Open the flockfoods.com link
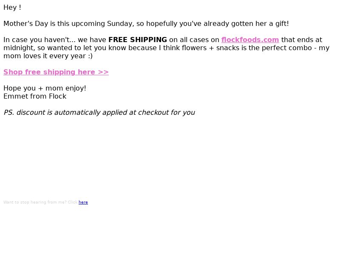Image resolution: width=340 pixels, height=255 pixels. pos(250,40)
